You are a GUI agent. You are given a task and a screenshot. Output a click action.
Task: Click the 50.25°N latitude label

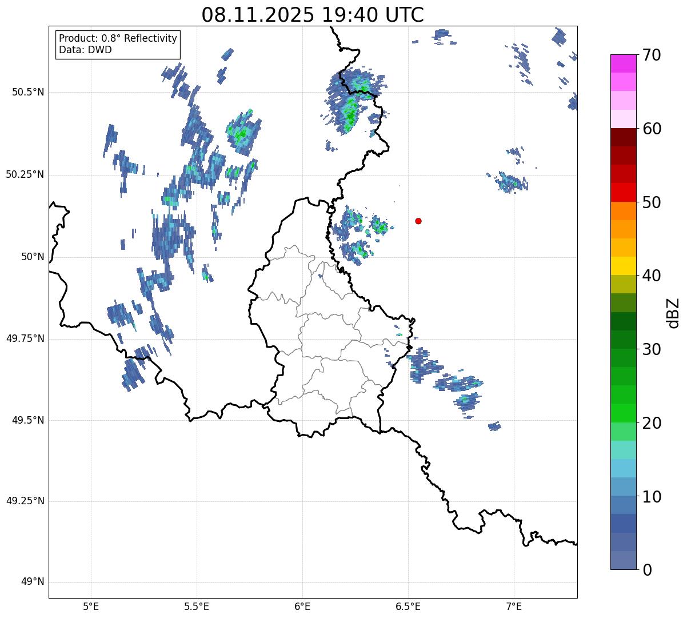(x=25, y=174)
